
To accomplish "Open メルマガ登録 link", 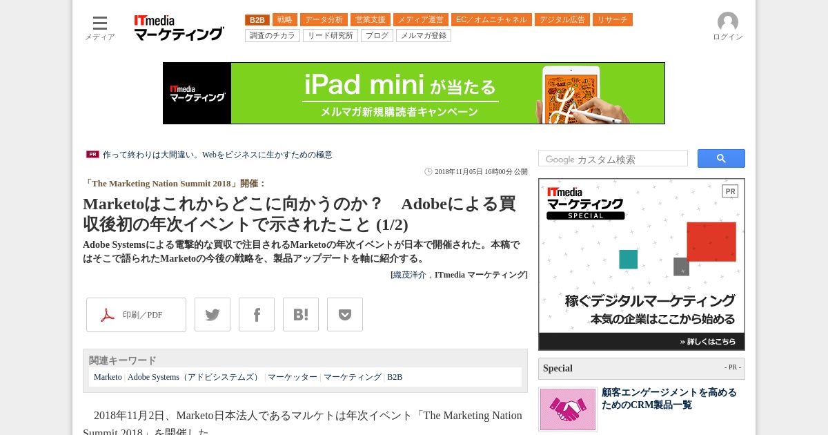I will click(x=424, y=35).
